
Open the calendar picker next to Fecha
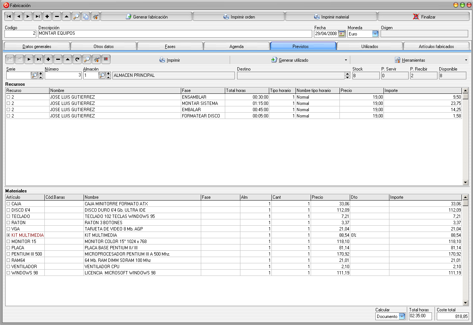(342, 34)
